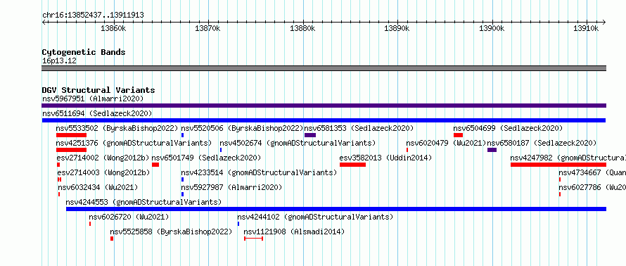This screenshot has width=626, height=266.
Task: Open nsv4251376 gnomAD variant label
Action: tap(134, 143)
